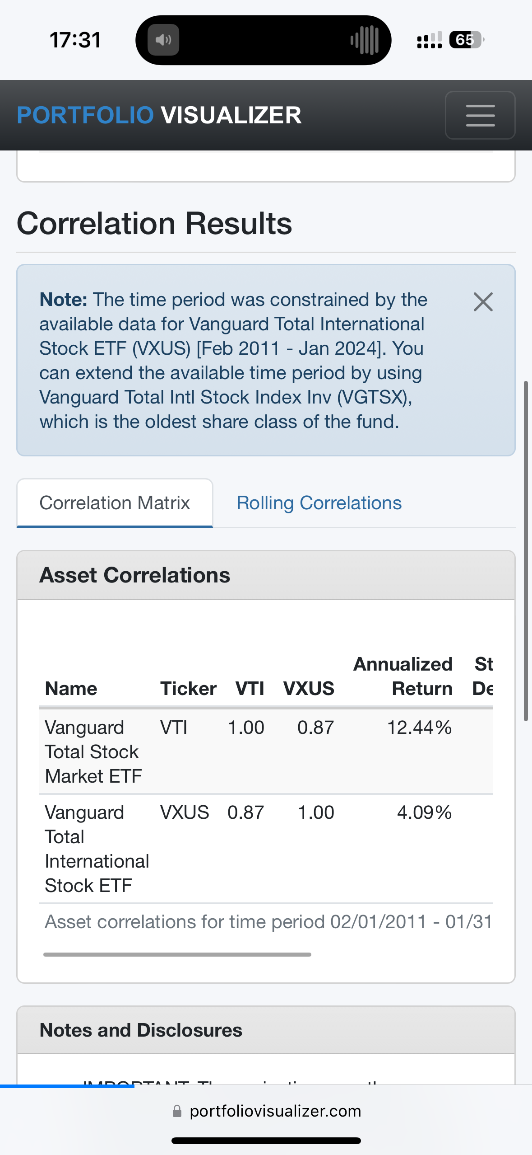Tap the lock icon beside the URL
This screenshot has width=532, height=1155.
click(177, 1111)
